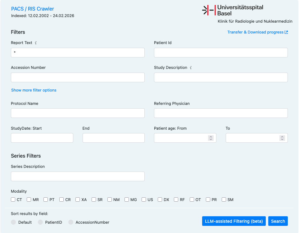This screenshot has width=299, height=233.
Task: Click inside the Patient Id field
Action: pyautogui.click(x=220, y=52)
